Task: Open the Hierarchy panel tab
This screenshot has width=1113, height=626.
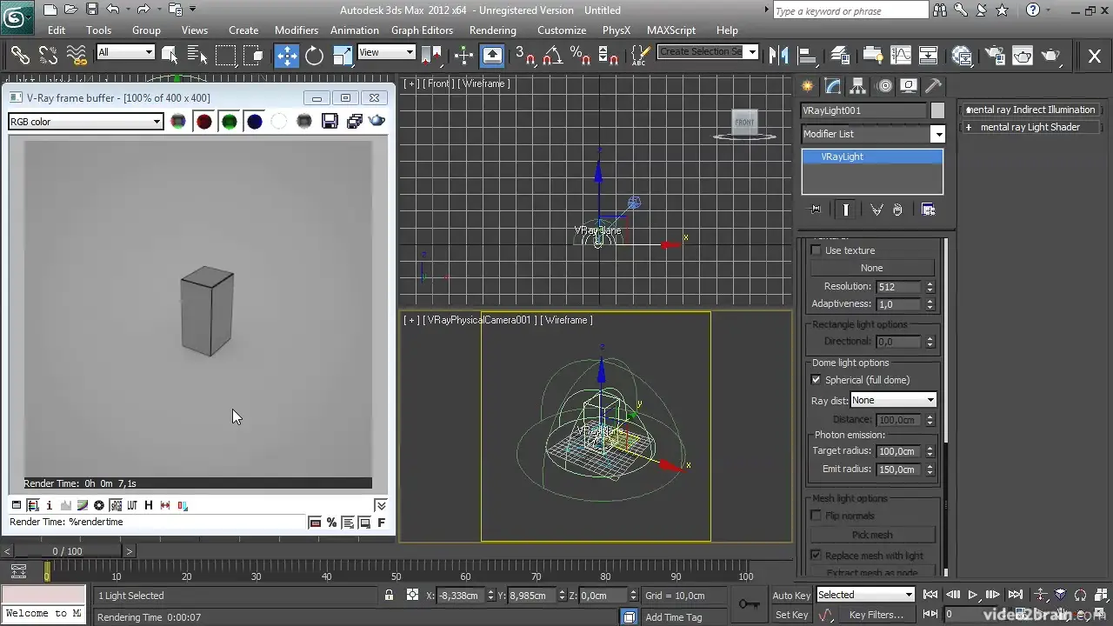Action: click(858, 86)
